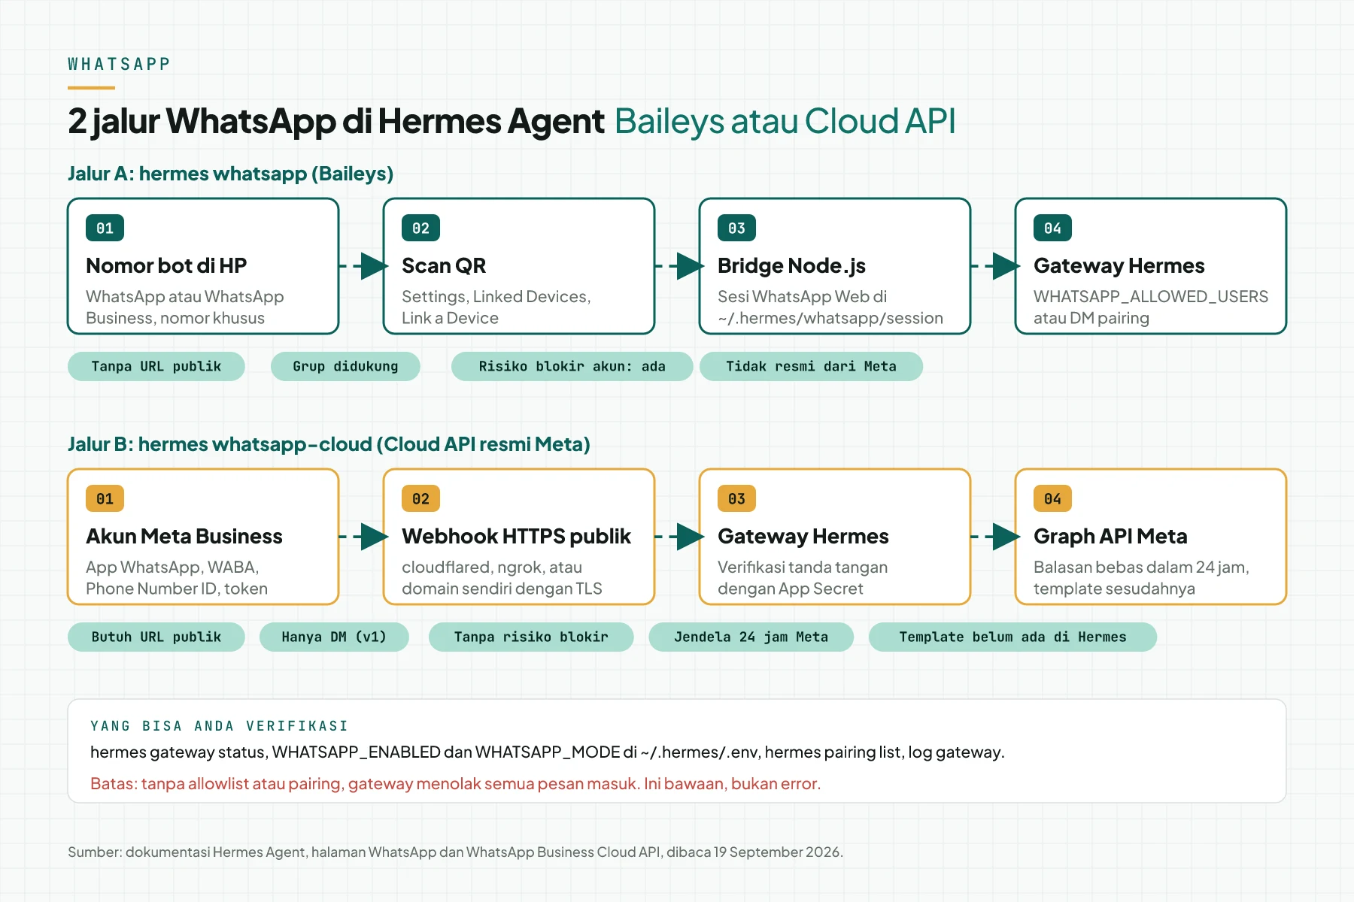
Task: Click the "Tanpa URL publik" pill
Action: click(156, 366)
